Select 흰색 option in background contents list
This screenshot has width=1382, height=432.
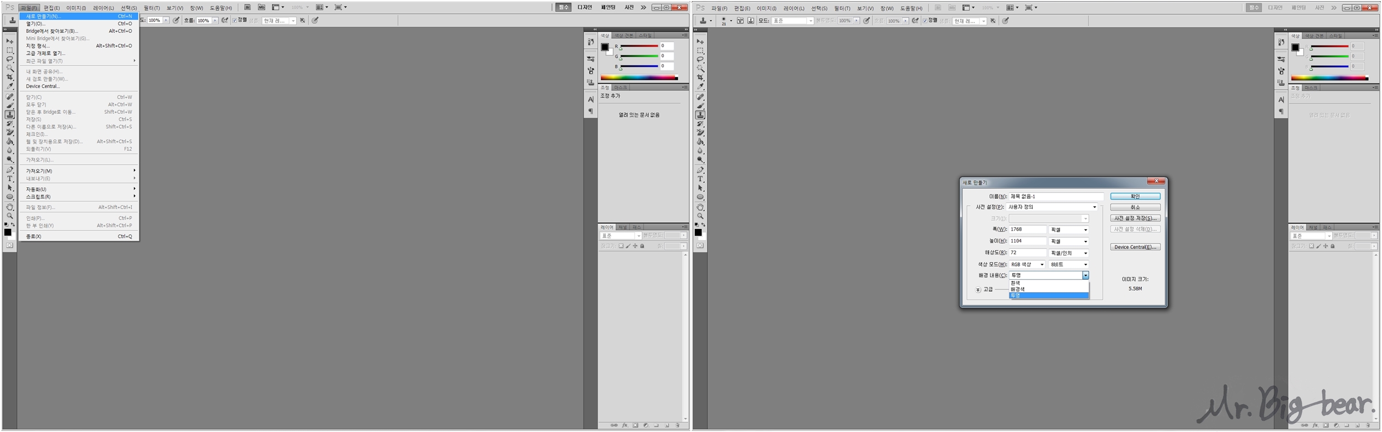pyautogui.click(x=1049, y=283)
